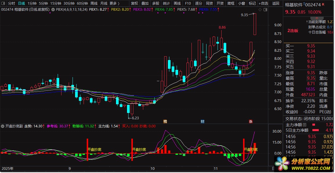335x173 pixels.
Task: Expand PBX indicator dropdown arrow
Action: pyautogui.click(x=53, y=9)
